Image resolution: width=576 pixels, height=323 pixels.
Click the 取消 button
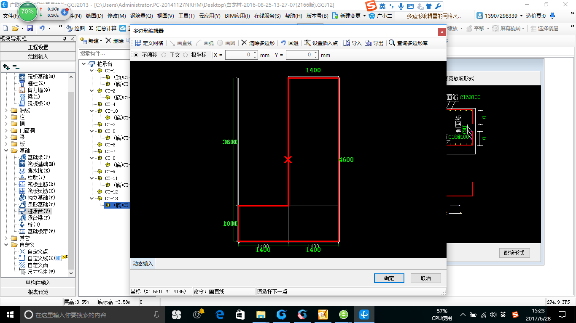pos(426,278)
